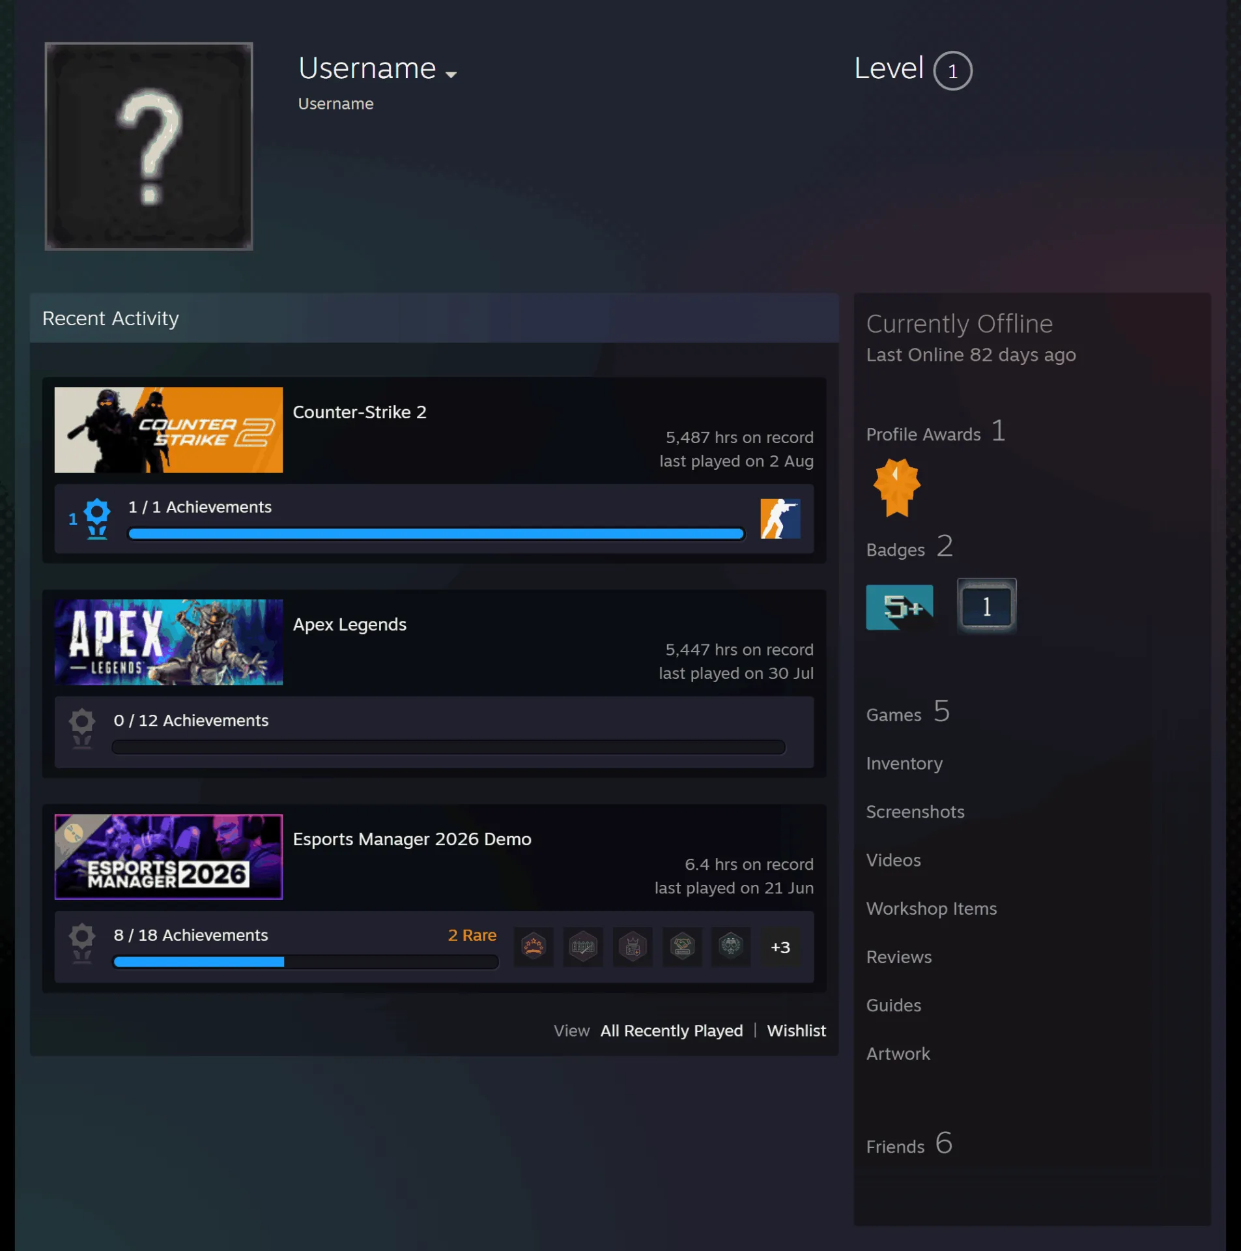The image size is (1241, 1251).
Task: Open the Screenshots link
Action: coord(915,812)
